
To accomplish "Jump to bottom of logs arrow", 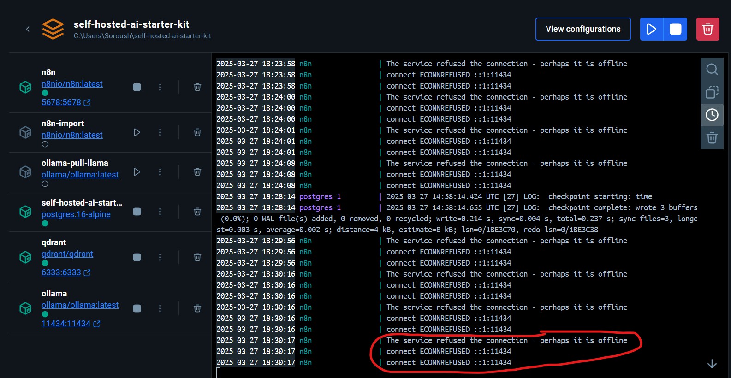I will click(x=712, y=364).
